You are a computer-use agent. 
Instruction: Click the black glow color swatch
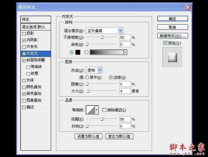[78, 52]
